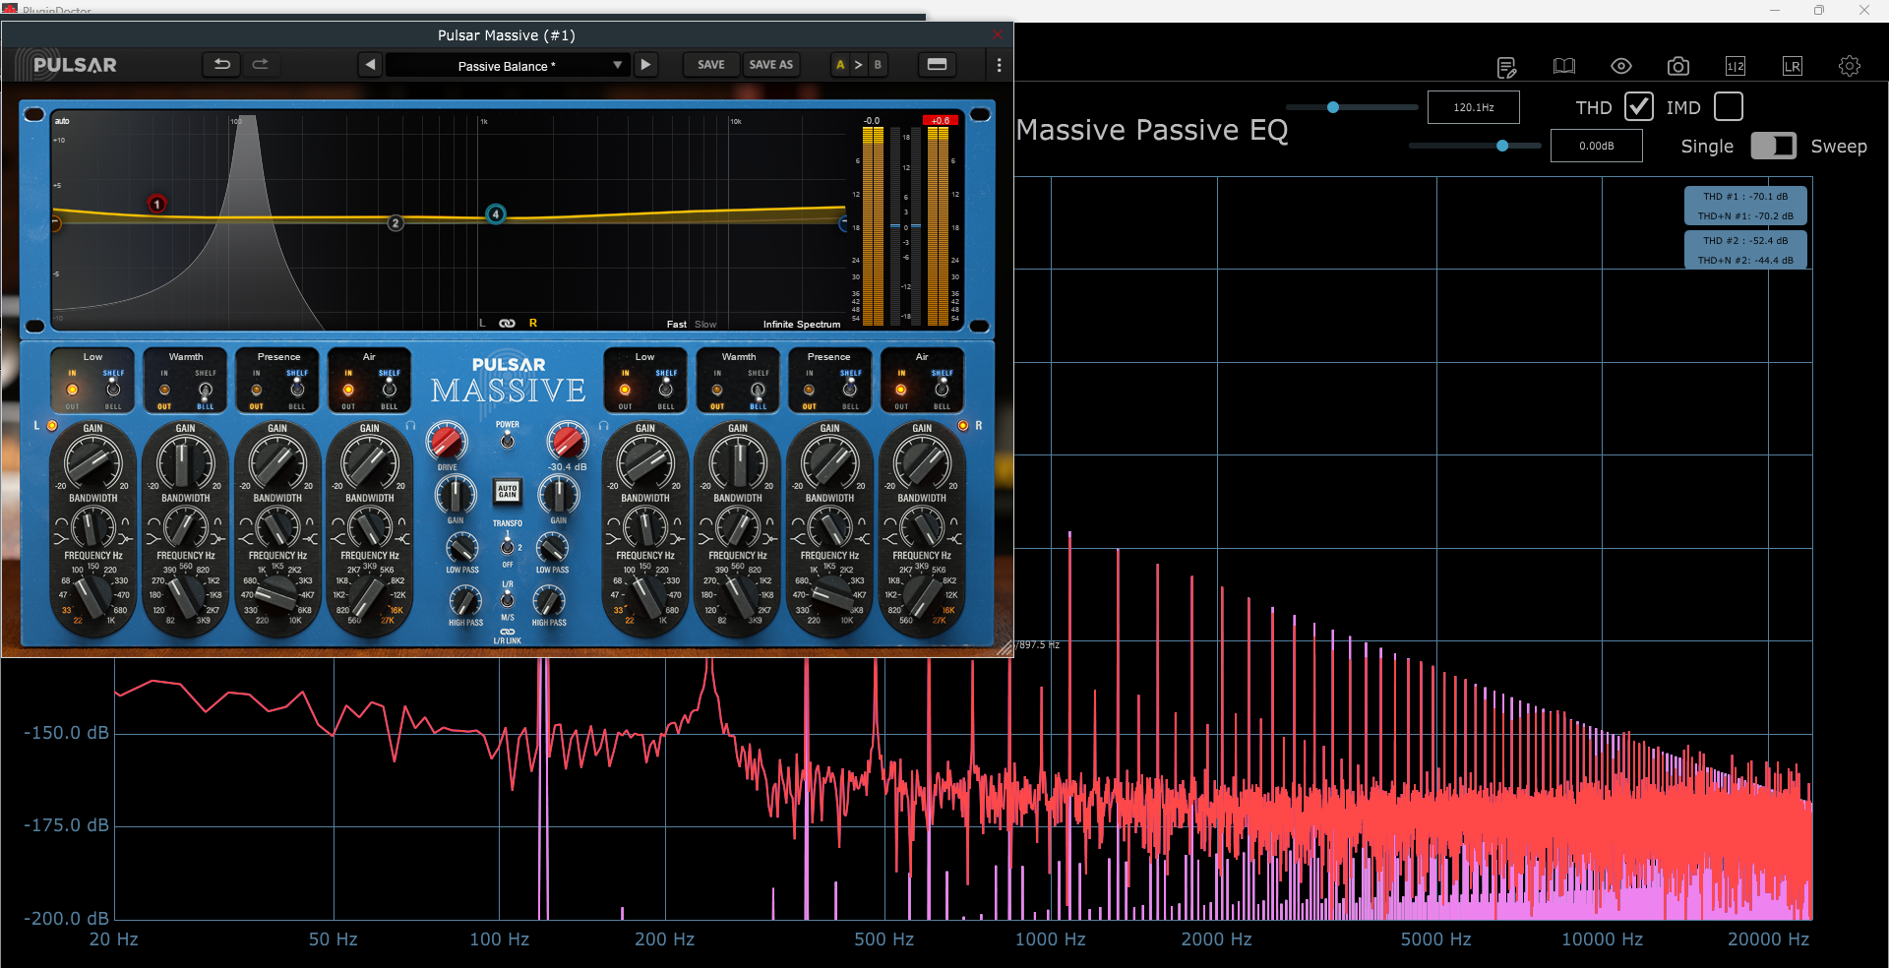
Task: Open PluginDoctor settings gear
Action: pos(1849,66)
